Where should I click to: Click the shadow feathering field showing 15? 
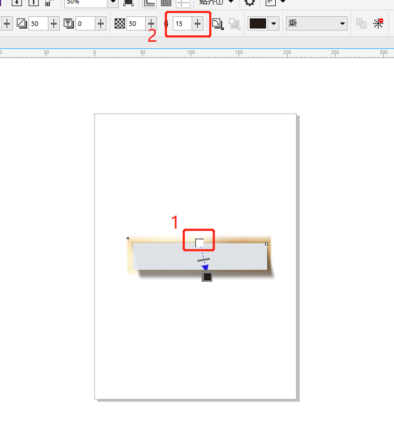[182, 24]
